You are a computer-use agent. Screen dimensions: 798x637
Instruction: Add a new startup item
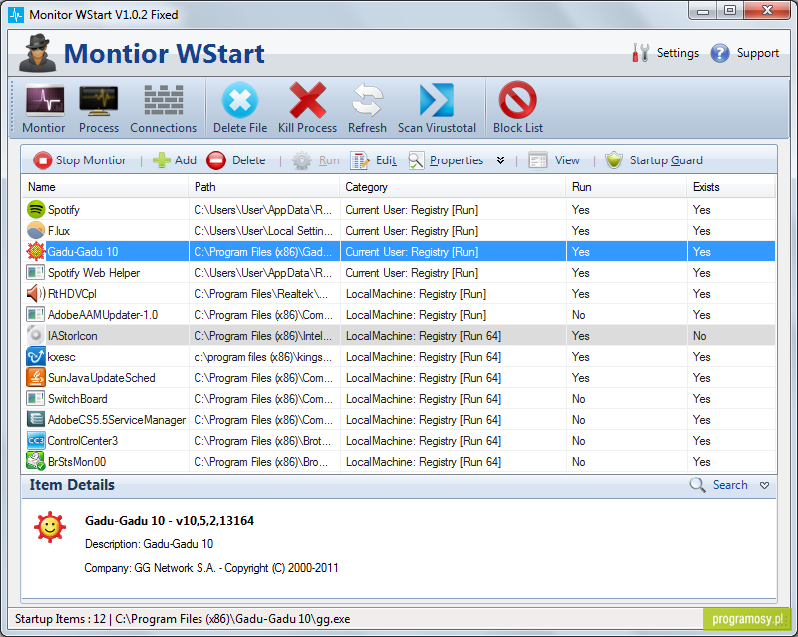click(x=174, y=160)
